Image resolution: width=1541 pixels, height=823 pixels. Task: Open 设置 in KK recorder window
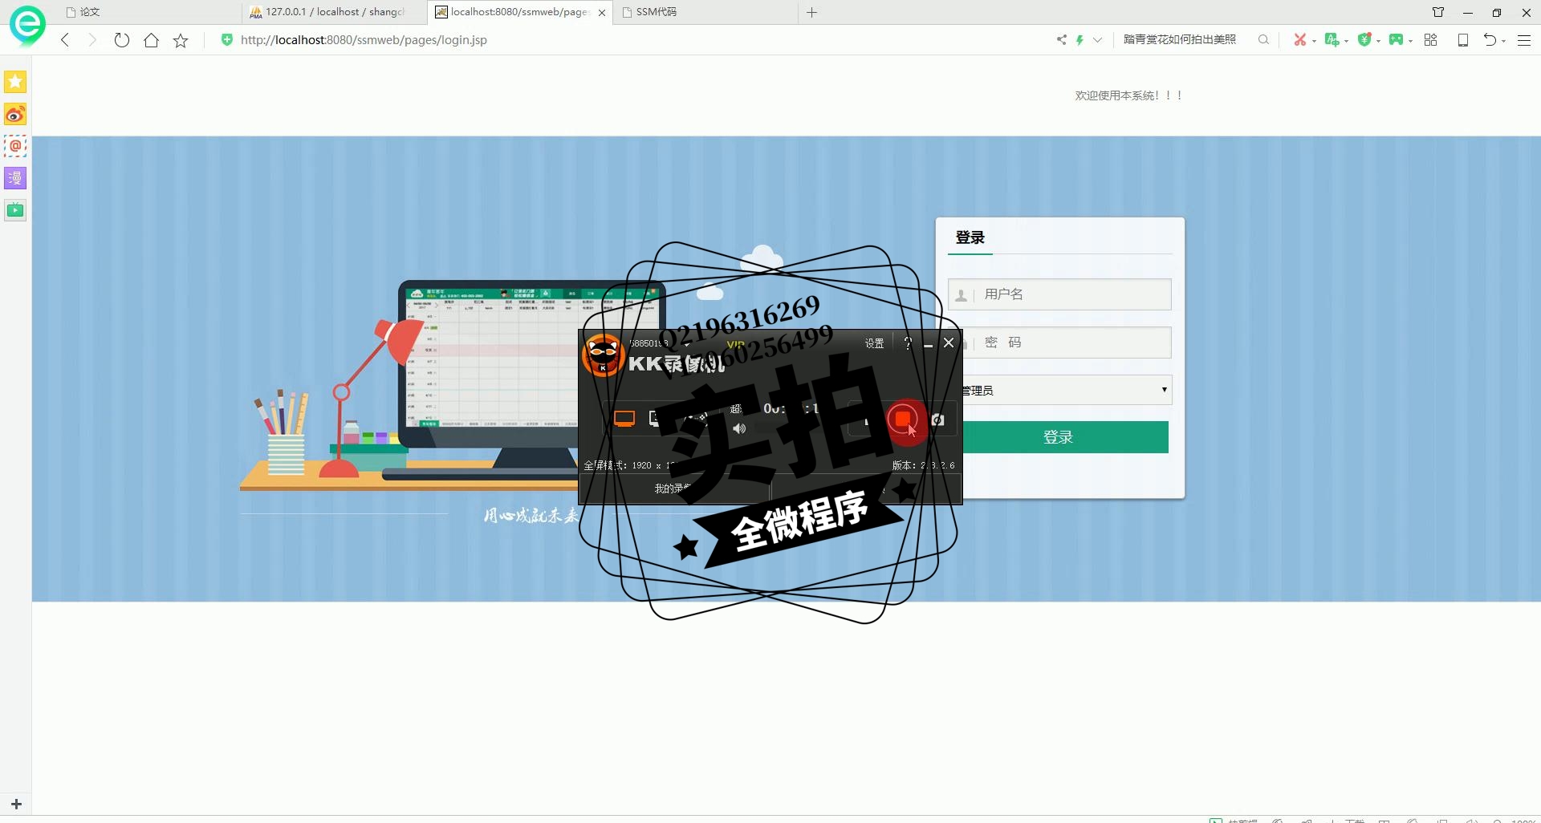[874, 343]
